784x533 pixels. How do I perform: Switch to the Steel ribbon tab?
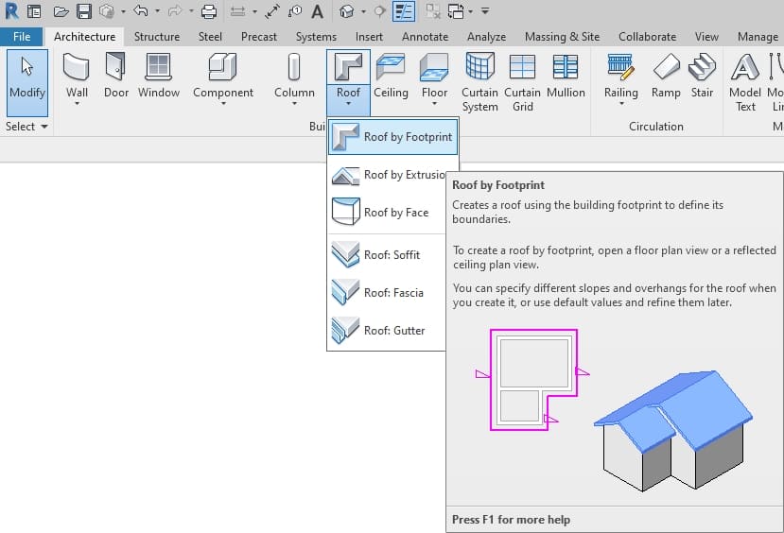pyautogui.click(x=210, y=37)
